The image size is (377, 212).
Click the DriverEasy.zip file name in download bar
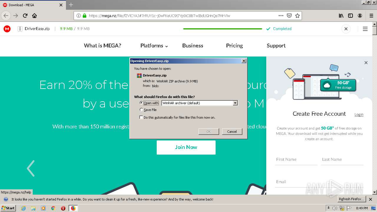[37, 29]
